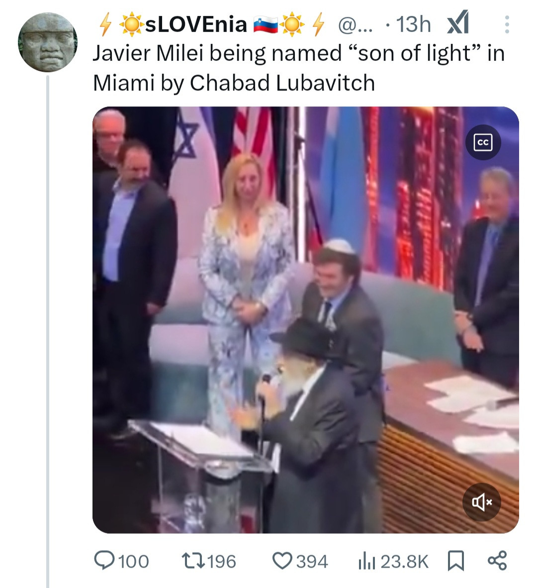The width and height of the screenshot is (537, 588).
Task: Open the three-dot more options menu
Action: coord(507,24)
